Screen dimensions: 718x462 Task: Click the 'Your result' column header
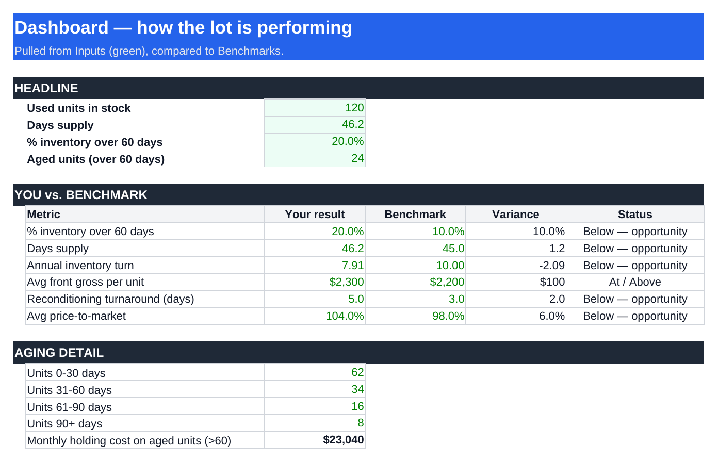[x=315, y=214]
